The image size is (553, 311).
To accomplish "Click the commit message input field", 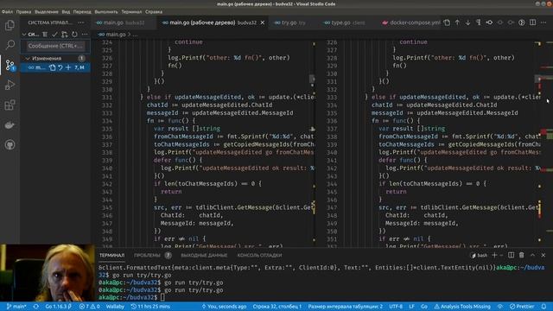I will pyautogui.click(x=55, y=46).
